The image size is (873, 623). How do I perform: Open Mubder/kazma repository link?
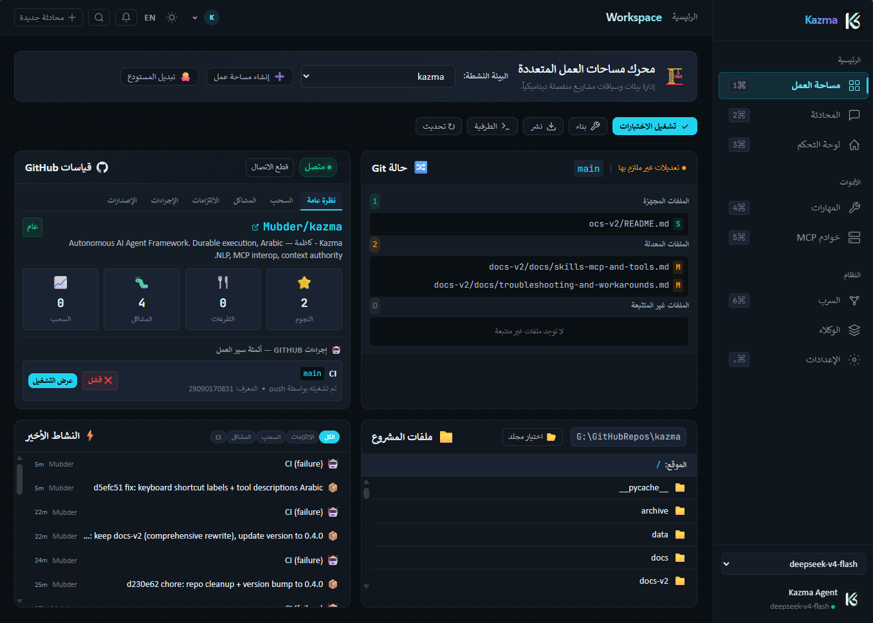[x=297, y=227]
